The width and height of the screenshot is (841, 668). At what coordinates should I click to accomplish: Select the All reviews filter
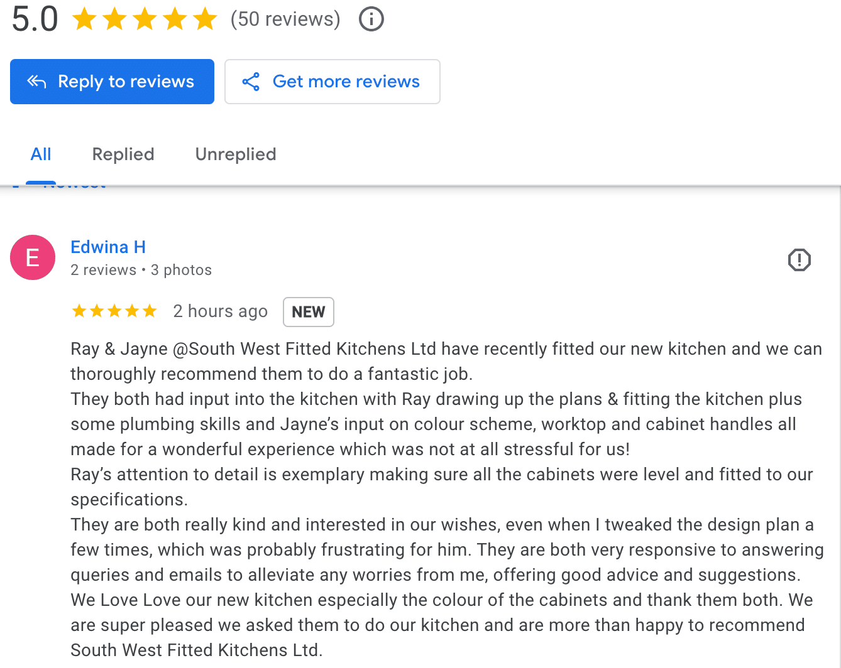[41, 154]
